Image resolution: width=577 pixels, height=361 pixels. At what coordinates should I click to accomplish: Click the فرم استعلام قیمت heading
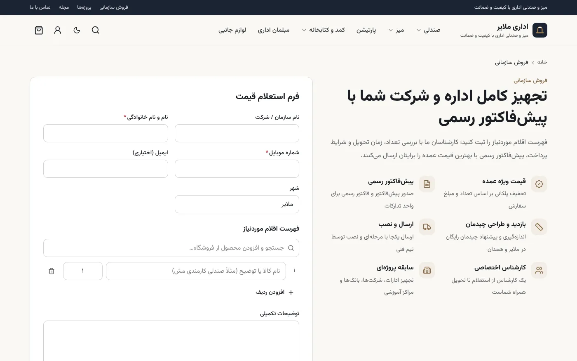click(x=267, y=96)
